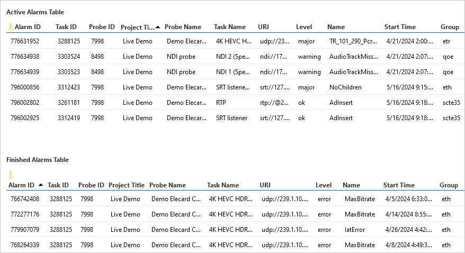Select finished alarm 779907079
This screenshot has height=253, width=465.
coord(25,230)
